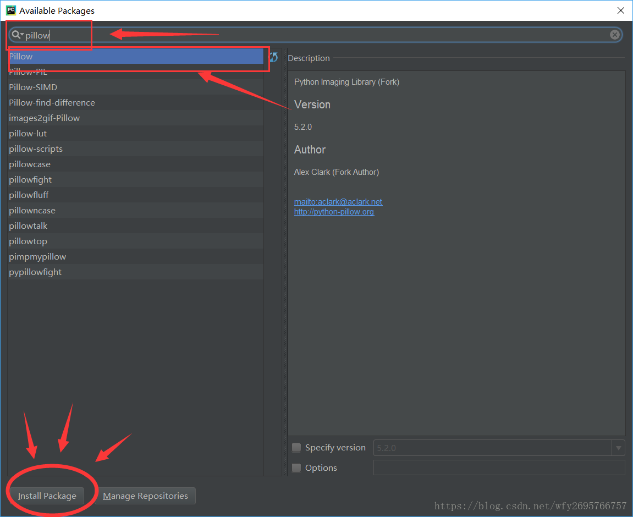633x517 pixels.
Task: Select pypillowfight from the list
Action: pyautogui.click(x=35, y=272)
